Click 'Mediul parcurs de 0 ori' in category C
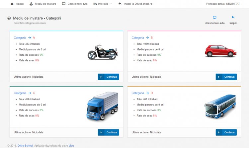Screen dimensions: 249x148 point(32,105)
